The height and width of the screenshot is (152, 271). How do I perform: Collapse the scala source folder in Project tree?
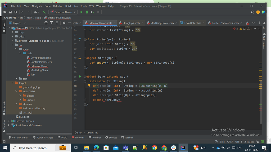20,53
